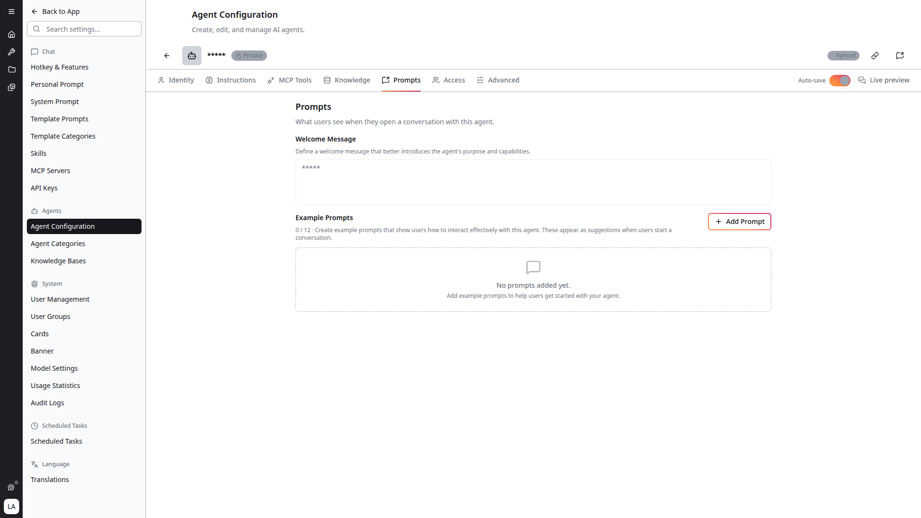This screenshot has height=518, width=921.
Task: Open Audit Logs page
Action: pyautogui.click(x=84, y=403)
